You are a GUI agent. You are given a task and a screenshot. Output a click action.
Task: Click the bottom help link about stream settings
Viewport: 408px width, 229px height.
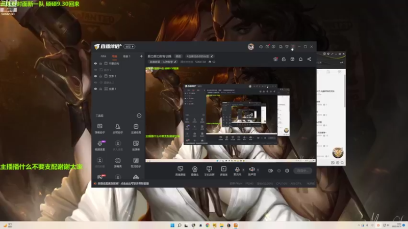click(123, 183)
